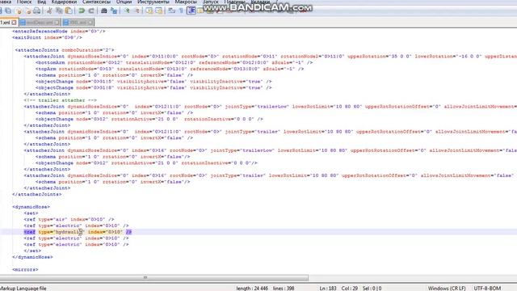Viewport: 517px width, 291px height.
Task: Click the Ln : 183 status field
Action: point(328,288)
